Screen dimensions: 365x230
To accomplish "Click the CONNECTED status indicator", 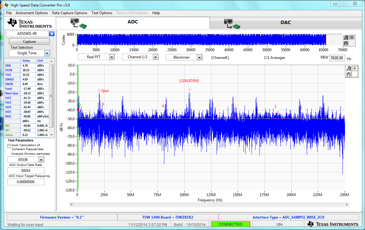I will pyautogui.click(x=231, y=224).
